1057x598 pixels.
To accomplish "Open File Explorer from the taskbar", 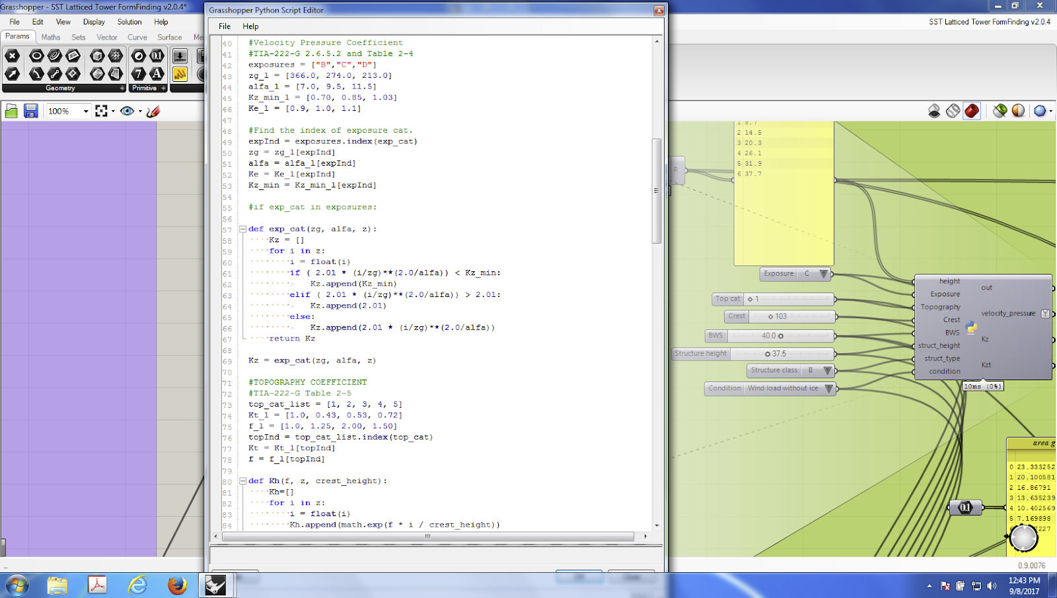I will [x=57, y=585].
